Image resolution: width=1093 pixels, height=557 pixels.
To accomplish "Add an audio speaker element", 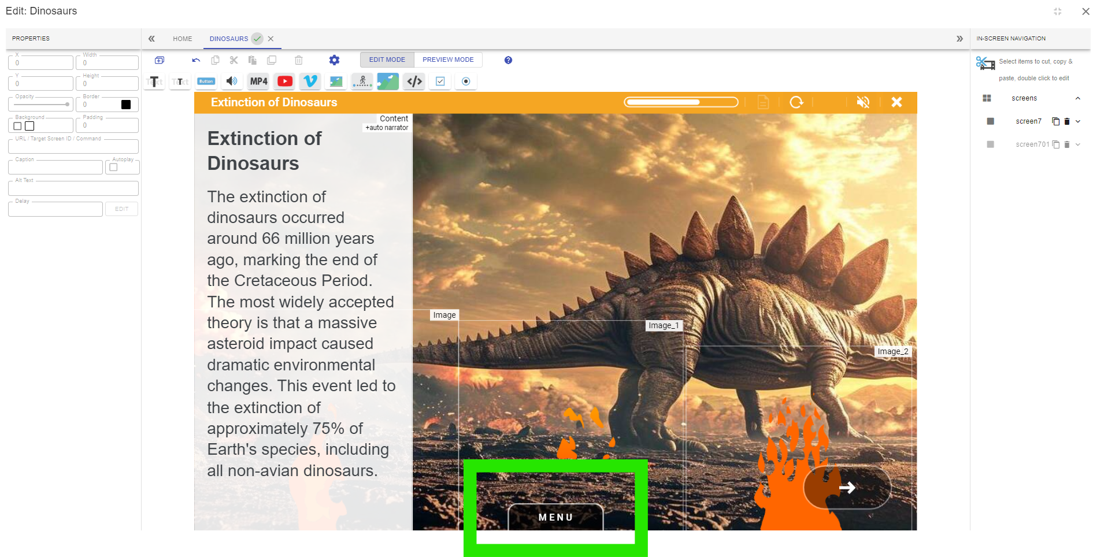I will pyautogui.click(x=232, y=81).
